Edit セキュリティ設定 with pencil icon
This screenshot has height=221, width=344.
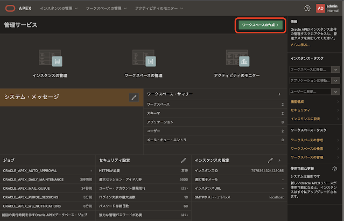pos(184,161)
